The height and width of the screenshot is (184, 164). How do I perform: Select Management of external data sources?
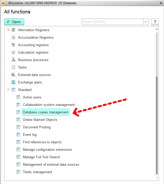(x=51, y=164)
